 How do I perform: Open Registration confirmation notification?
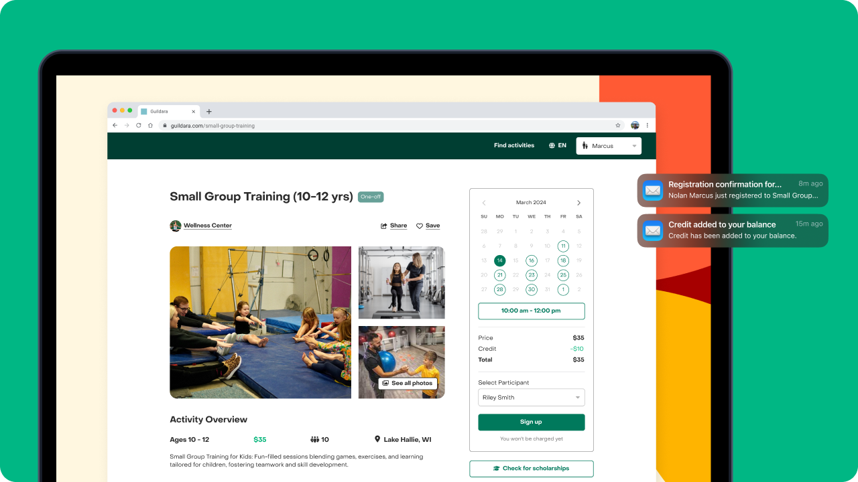[x=733, y=190]
